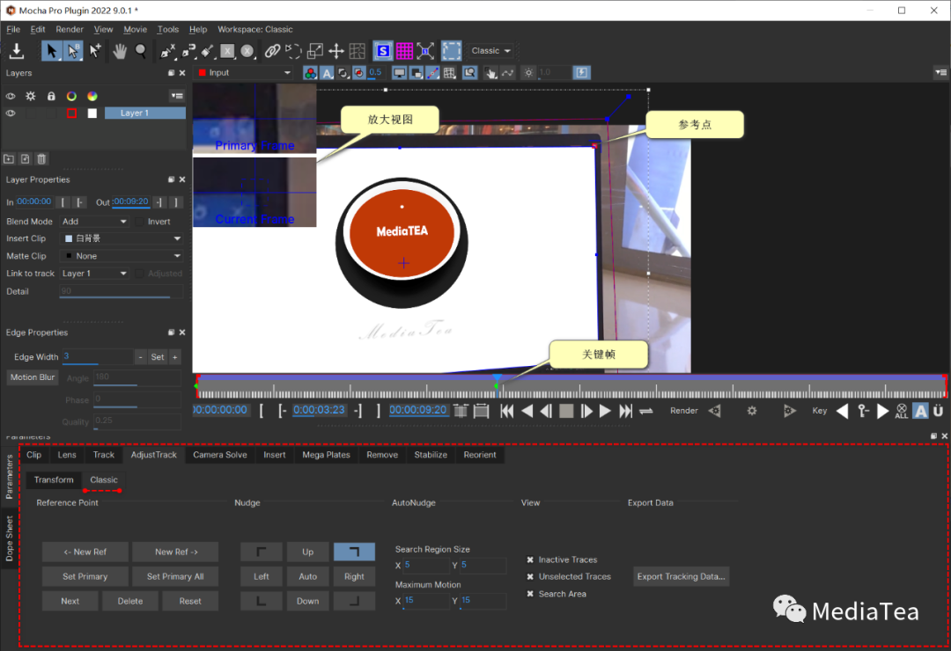Click the edge width Set button
Viewport: 951px width, 651px height.
[x=158, y=357]
